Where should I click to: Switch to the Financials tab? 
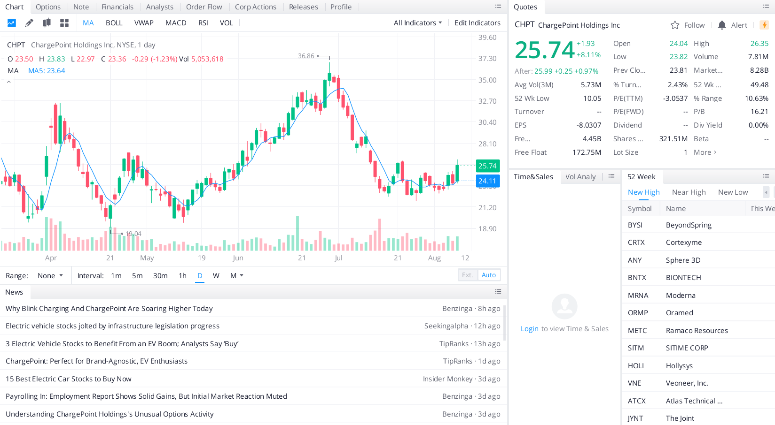(x=117, y=7)
